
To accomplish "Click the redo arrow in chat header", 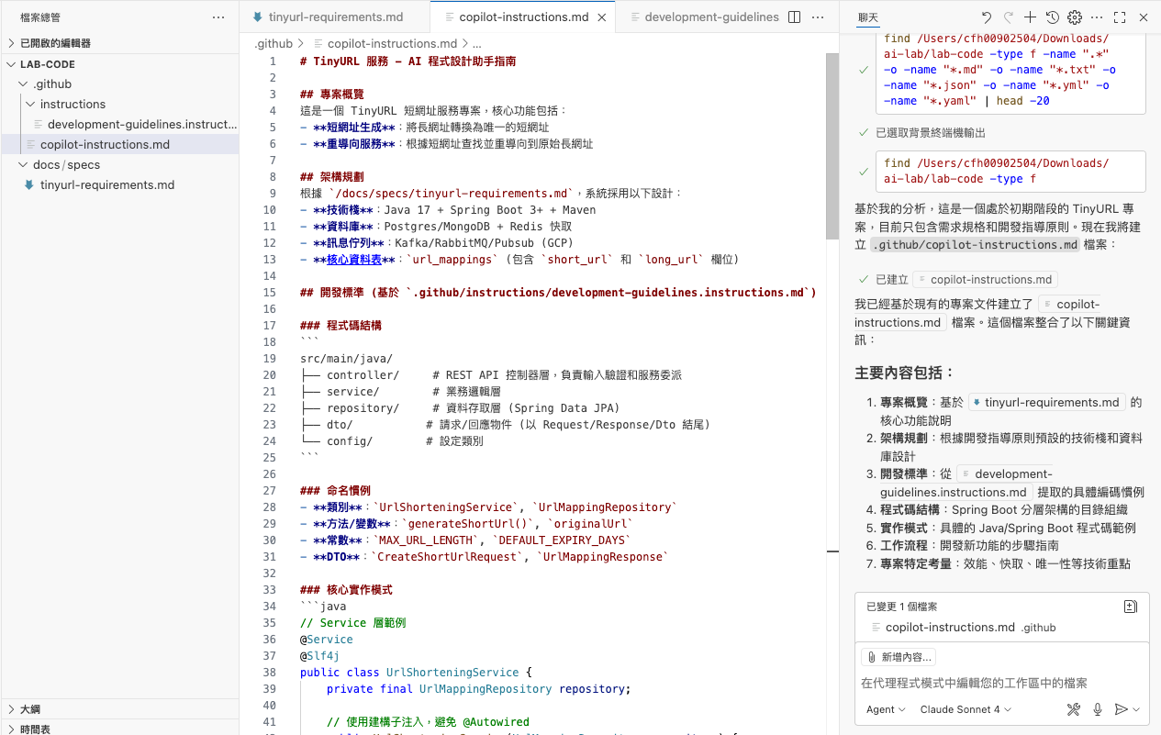I will tap(1009, 17).
